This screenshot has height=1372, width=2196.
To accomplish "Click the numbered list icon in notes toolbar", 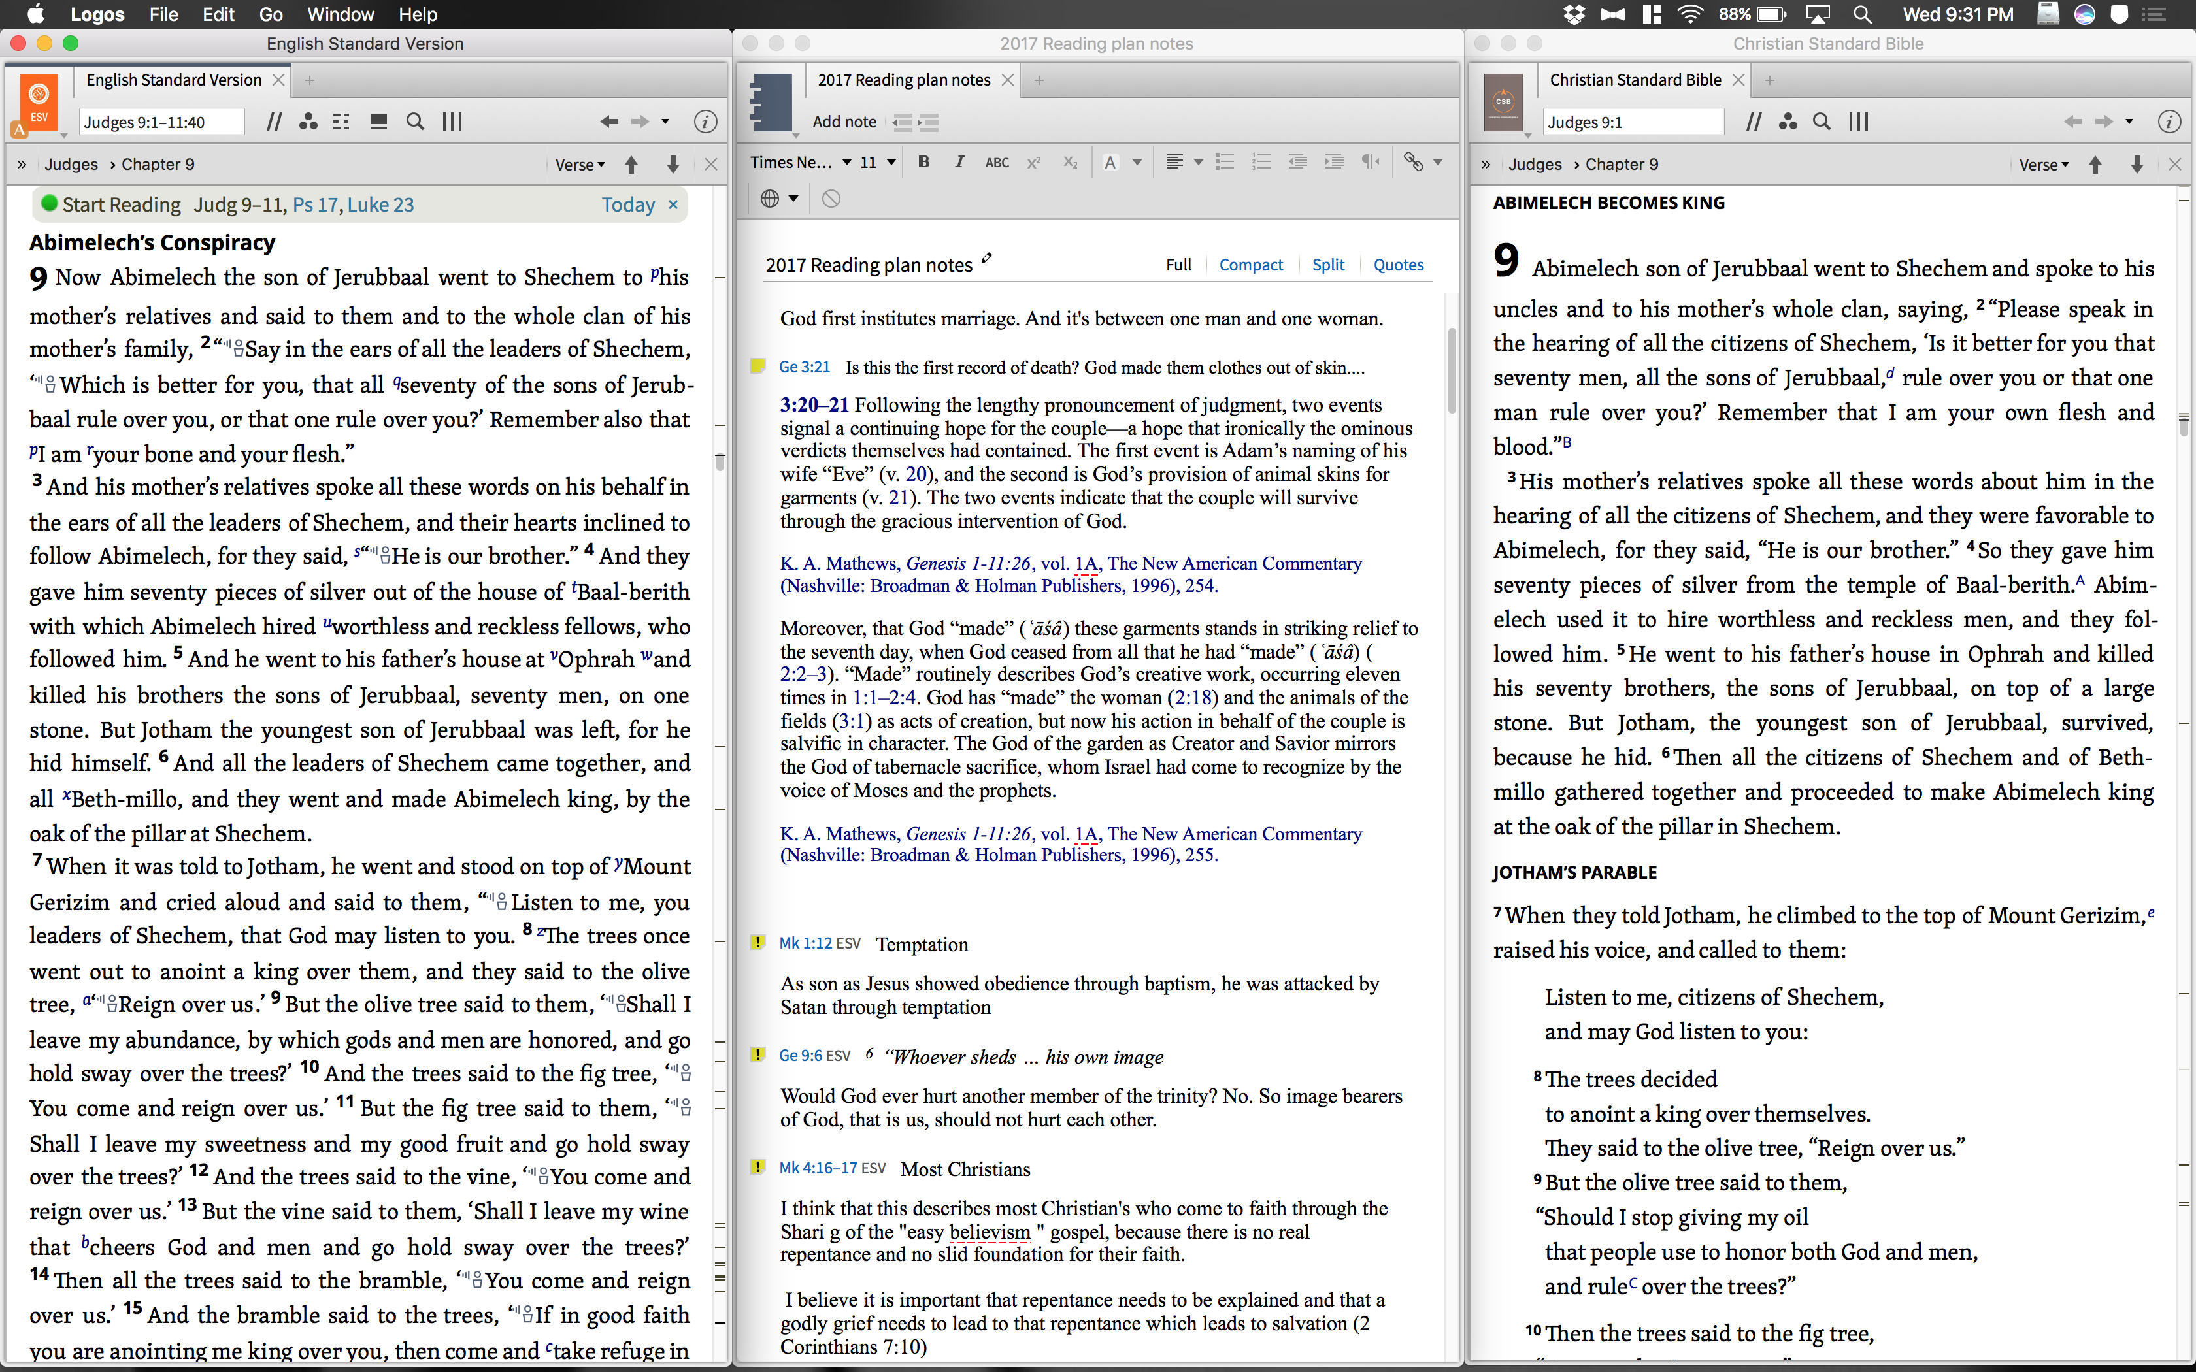I will click(1261, 161).
